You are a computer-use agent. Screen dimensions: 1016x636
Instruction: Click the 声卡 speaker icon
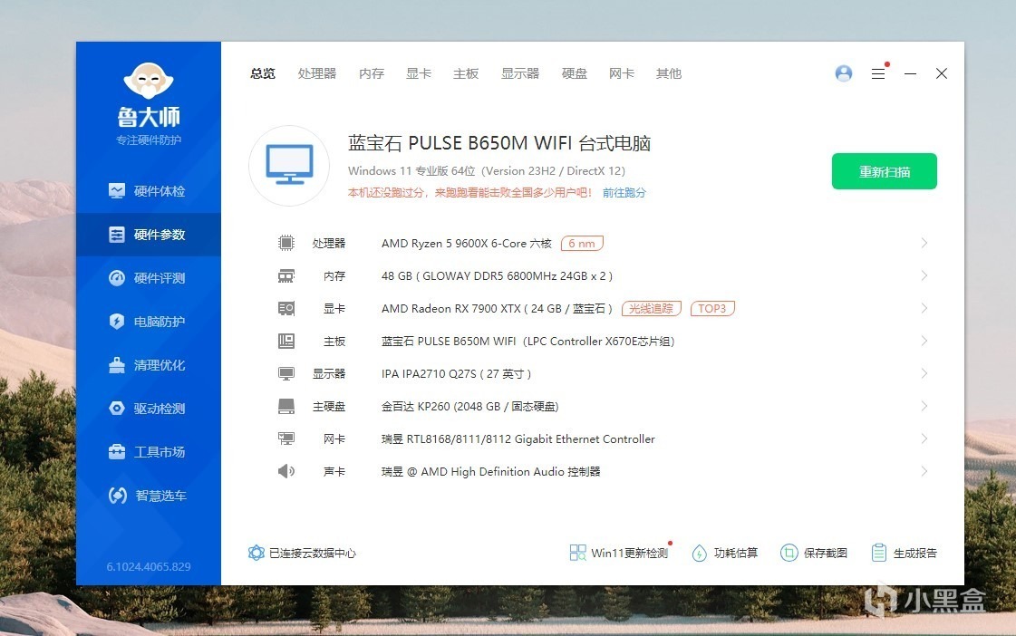click(285, 471)
